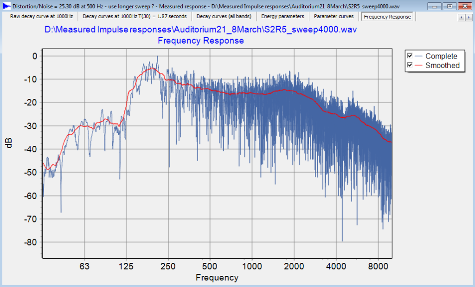Click the 'Smoothed' legend label
The height and width of the screenshot is (287, 475).
coord(443,65)
